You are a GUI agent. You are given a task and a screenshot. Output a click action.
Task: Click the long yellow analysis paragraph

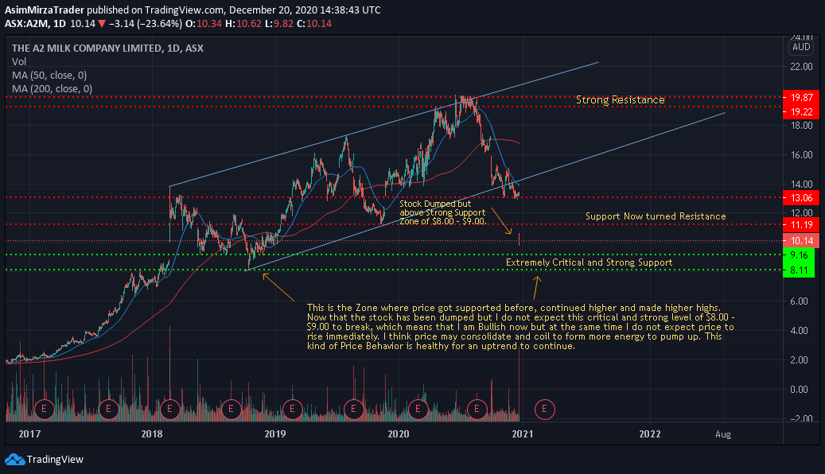pyautogui.click(x=520, y=327)
